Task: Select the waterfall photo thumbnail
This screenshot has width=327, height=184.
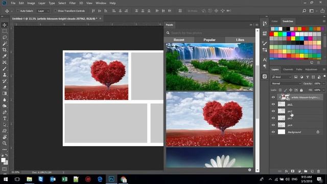Action: pyautogui.click(x=209, y=67)
